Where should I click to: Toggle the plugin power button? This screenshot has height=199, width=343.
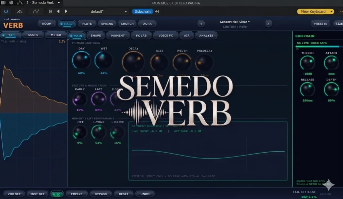pyautogui.click(x=6, y=11)
